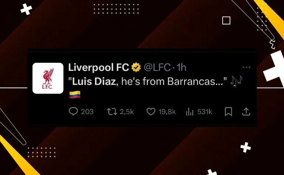Click the bold Luis Diaz text

pos(94,81)
